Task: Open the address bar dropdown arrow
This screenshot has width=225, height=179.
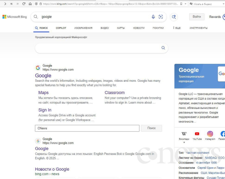Action: pos(185,4)
